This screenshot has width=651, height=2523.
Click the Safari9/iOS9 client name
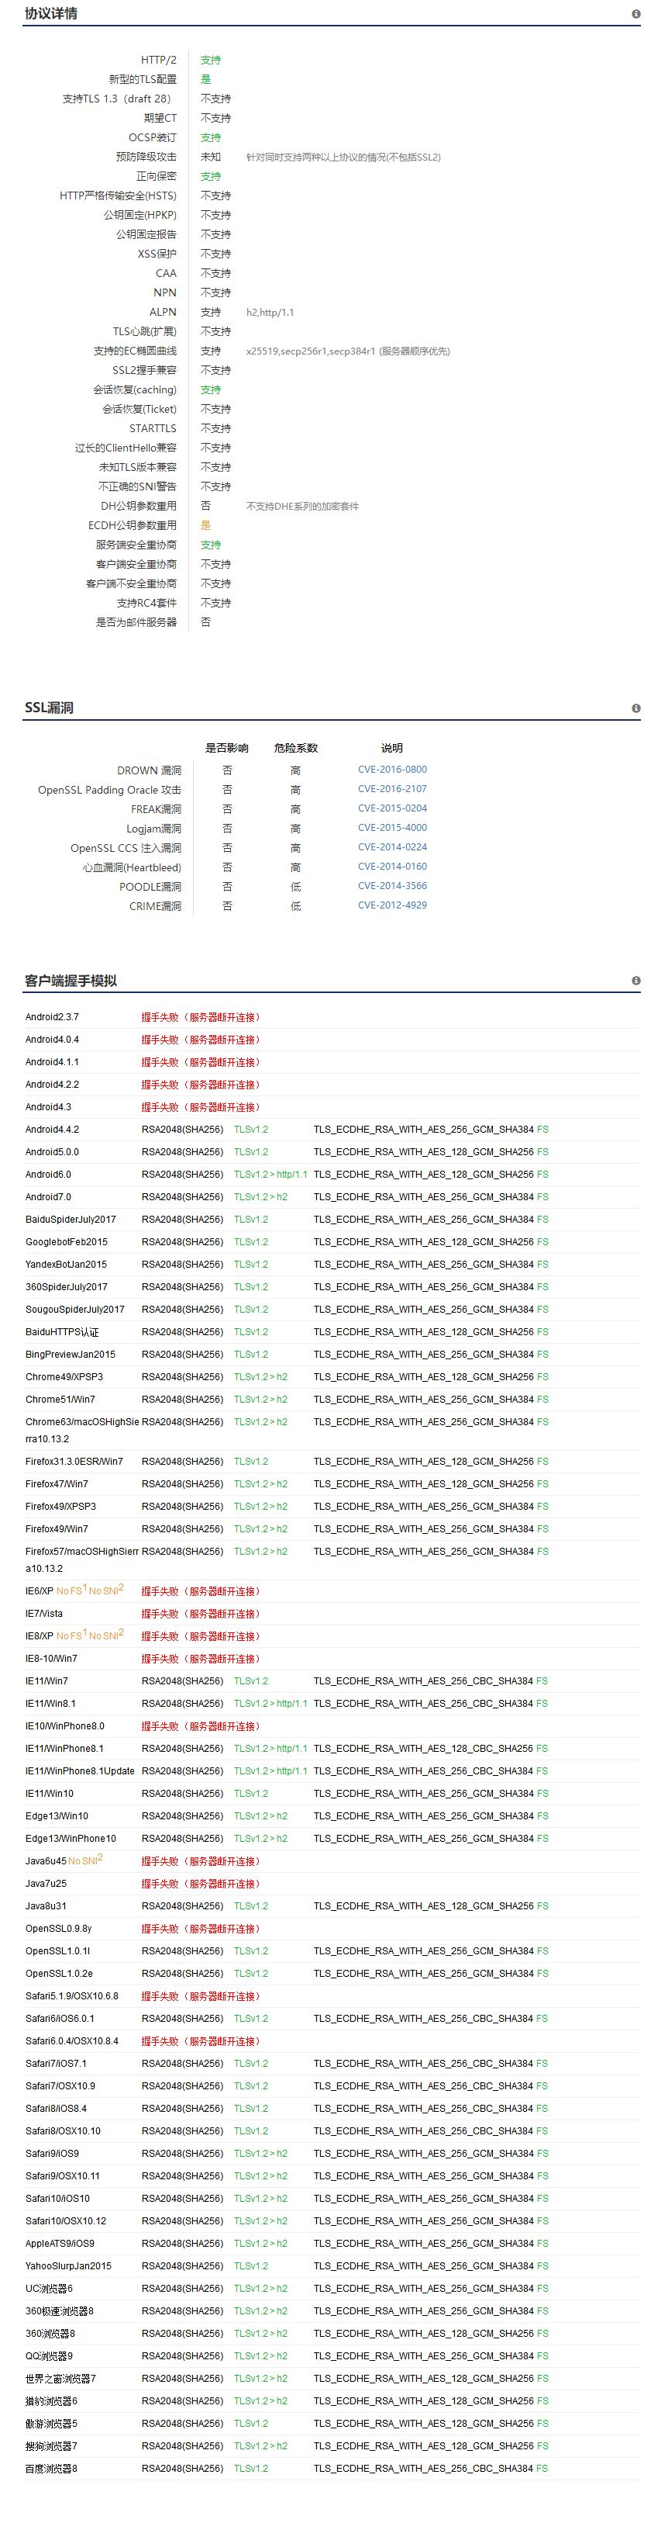tap(52, 2154)
